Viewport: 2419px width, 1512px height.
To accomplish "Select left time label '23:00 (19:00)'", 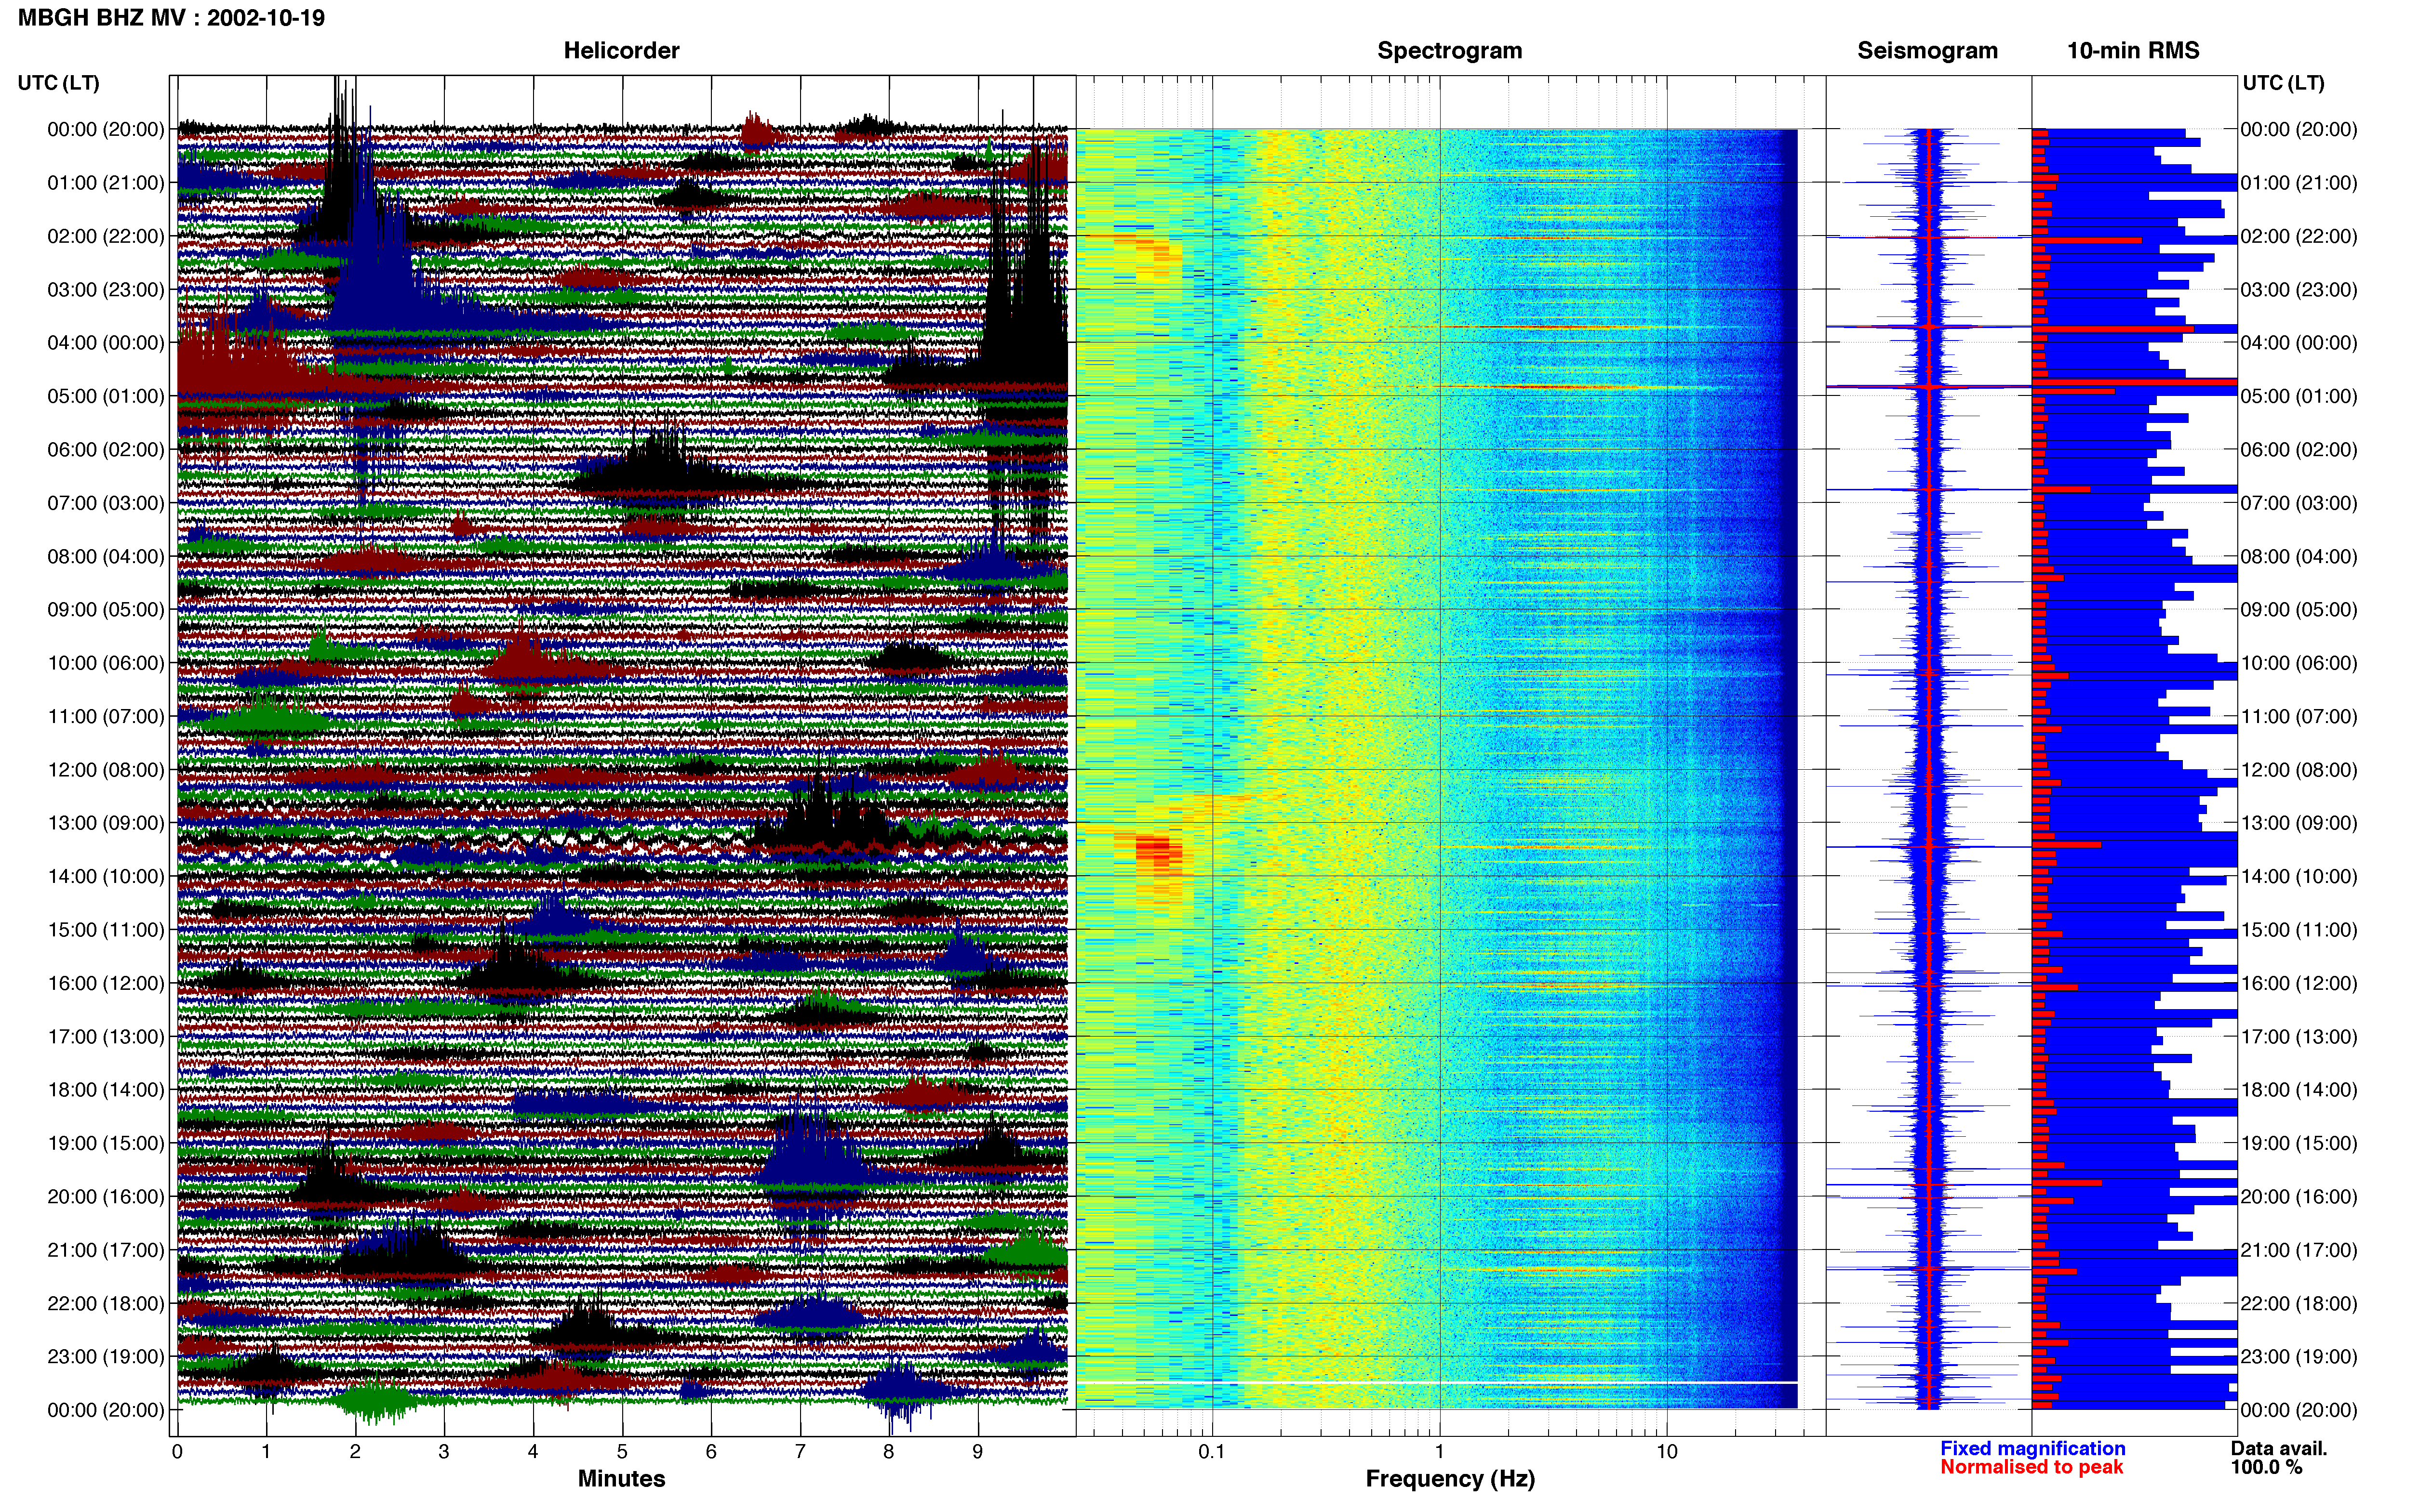I will click(106, 1357).
